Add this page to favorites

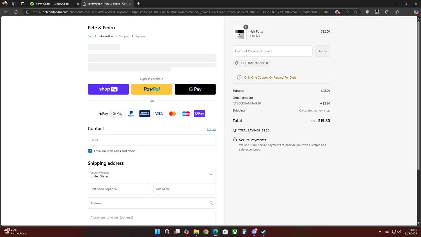pyautogui.click(x=356, y=12)
